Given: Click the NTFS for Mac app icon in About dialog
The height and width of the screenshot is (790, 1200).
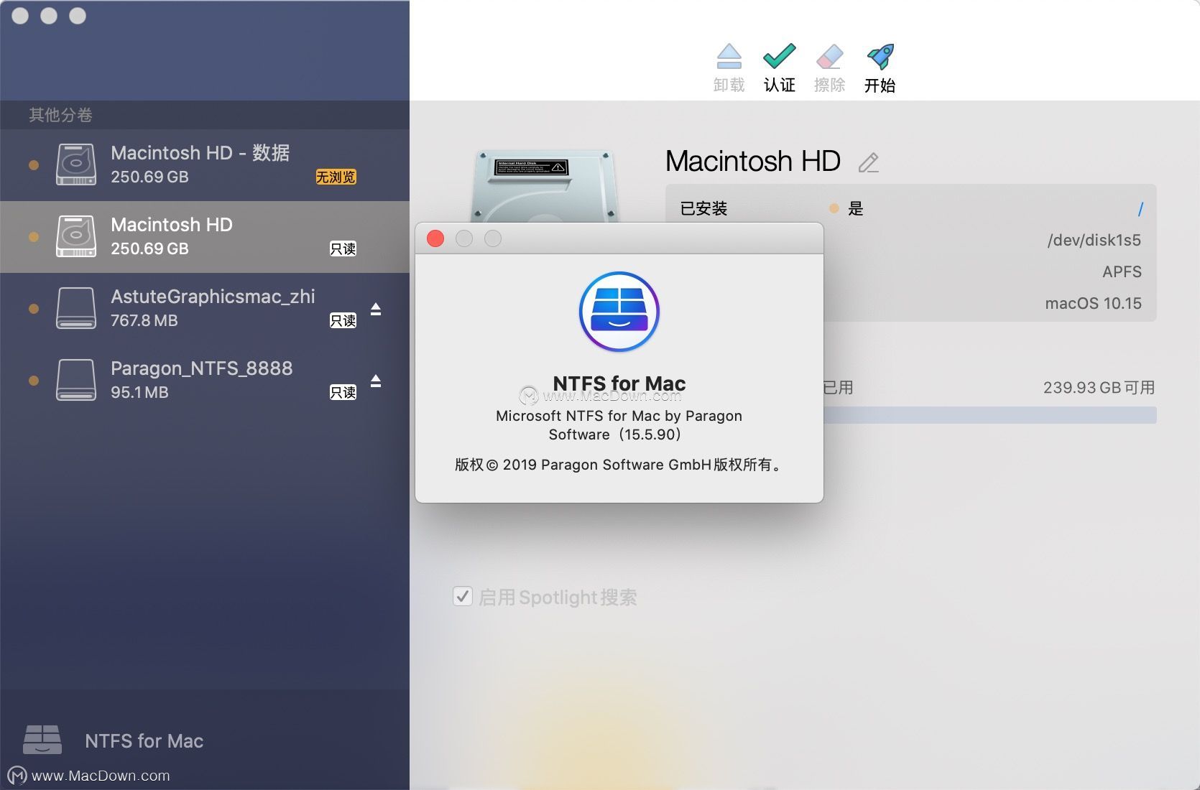Looking at the screenshot, I should click(619, 312).
